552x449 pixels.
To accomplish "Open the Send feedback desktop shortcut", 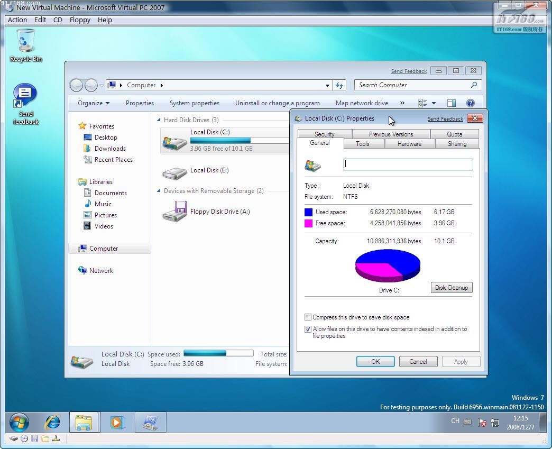I will (x=25, y=104).
